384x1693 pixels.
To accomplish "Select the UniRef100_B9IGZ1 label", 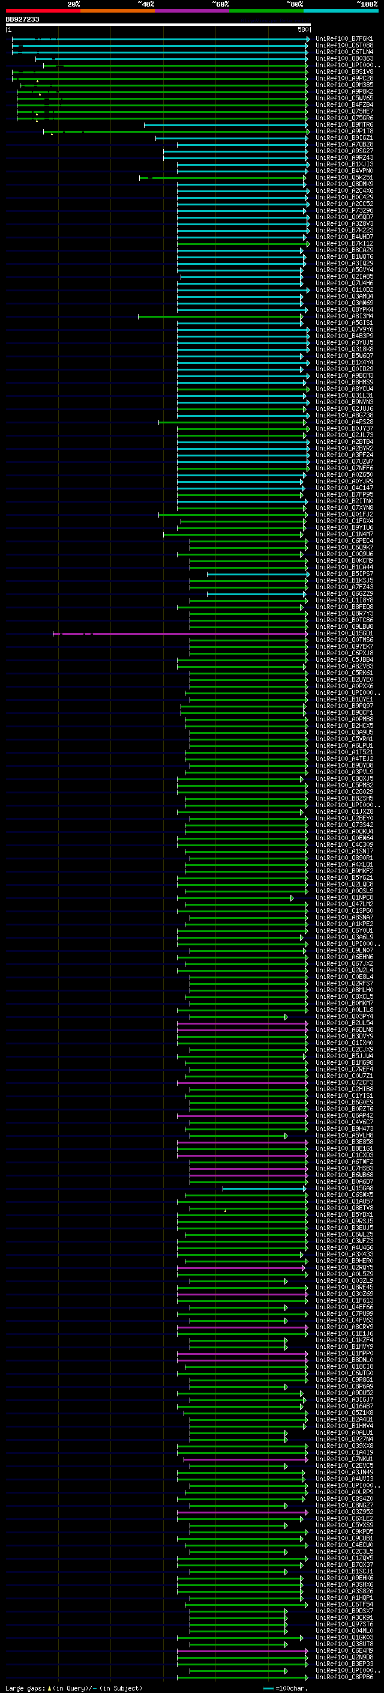I will (x=344, y=138).
